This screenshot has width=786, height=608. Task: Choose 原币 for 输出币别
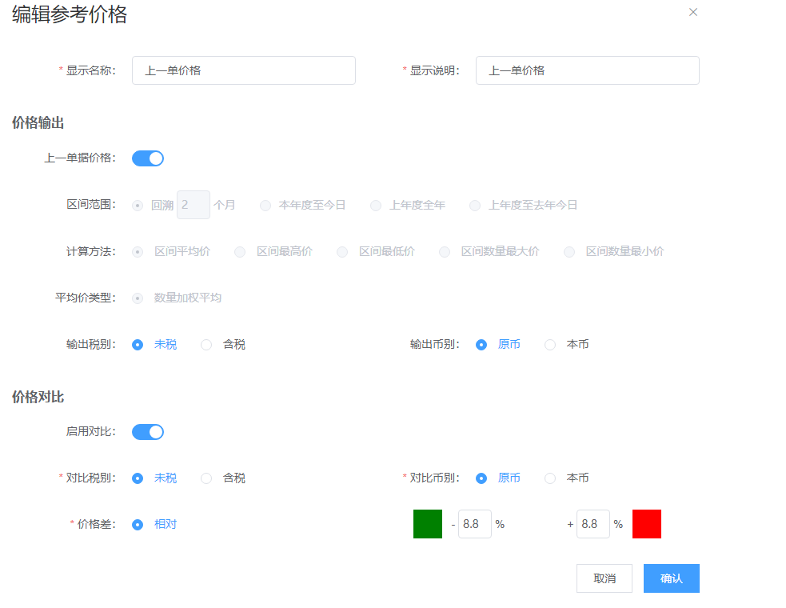point(481,345)
